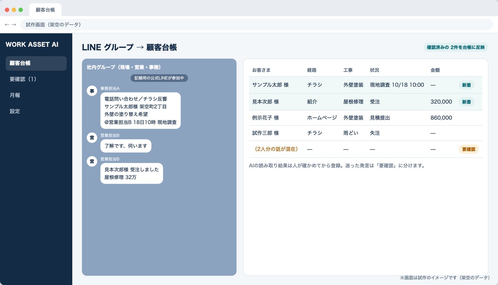This screenshot has width=498, height=285.
Task: Click 紹介 in the 経路 column
Action: coord(312,102)
